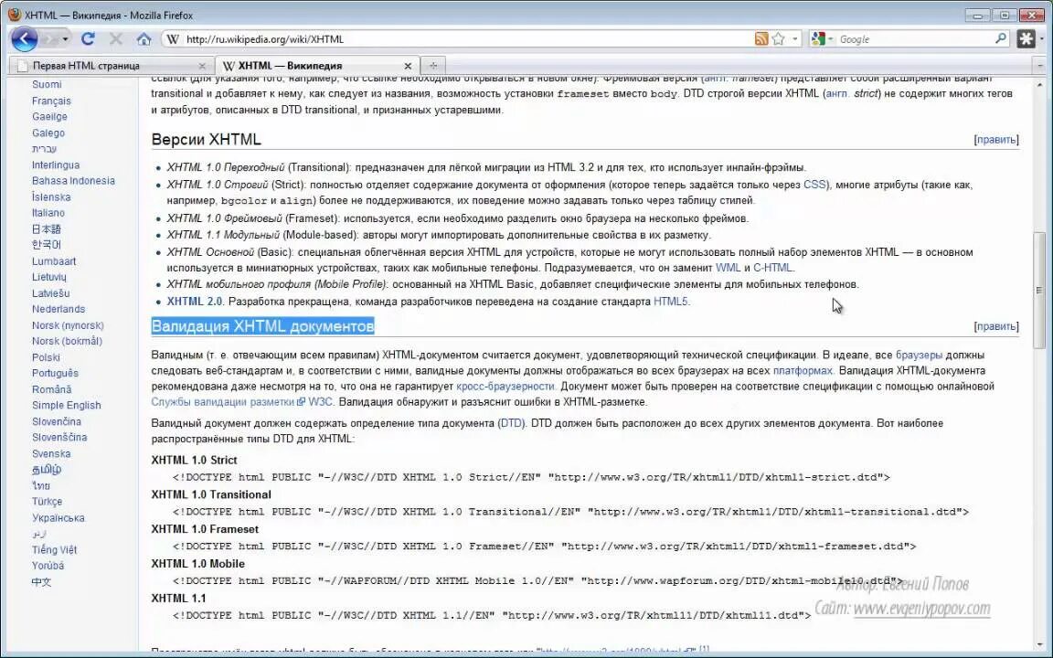The image size is (1053, 658).
Task: Start search with the magnifier icon
Action: 1001,39
